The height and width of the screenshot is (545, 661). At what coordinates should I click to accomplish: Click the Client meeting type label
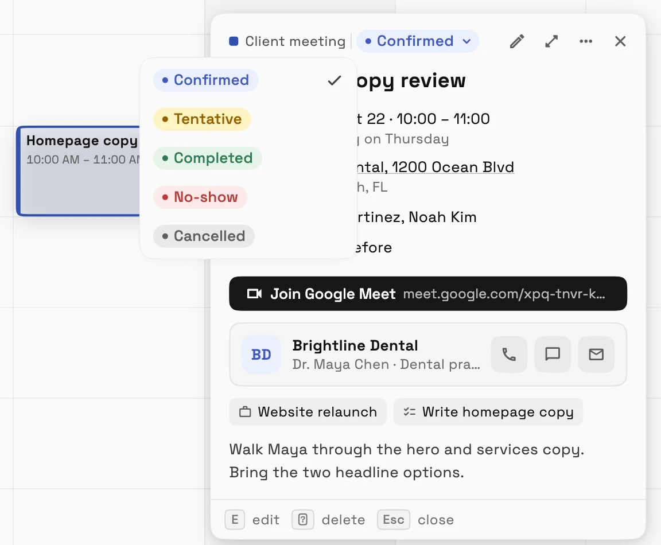(295, 41)
